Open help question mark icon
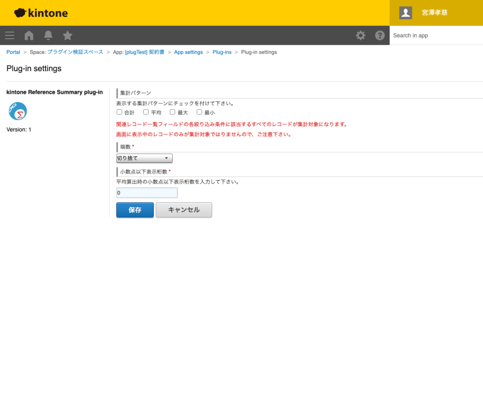Viewport: 483px width, 402px height. click(x=380, y=35)
